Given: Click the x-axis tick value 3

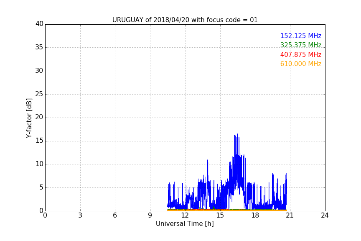Looking at the screenshot, I should point(80,215).
